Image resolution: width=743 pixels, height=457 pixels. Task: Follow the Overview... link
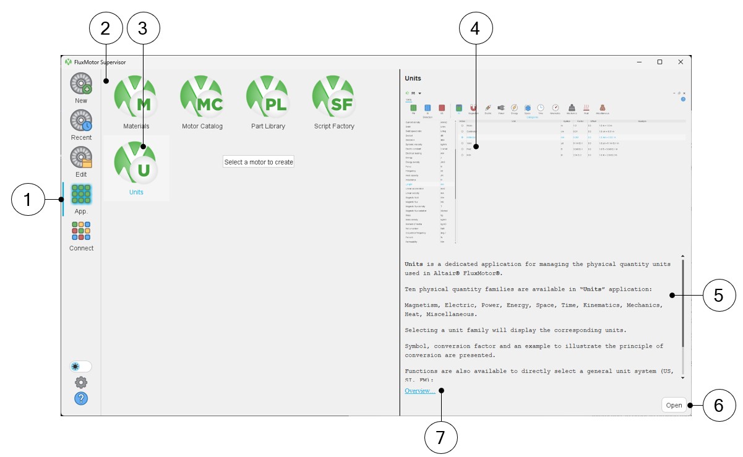pos(419,391)
